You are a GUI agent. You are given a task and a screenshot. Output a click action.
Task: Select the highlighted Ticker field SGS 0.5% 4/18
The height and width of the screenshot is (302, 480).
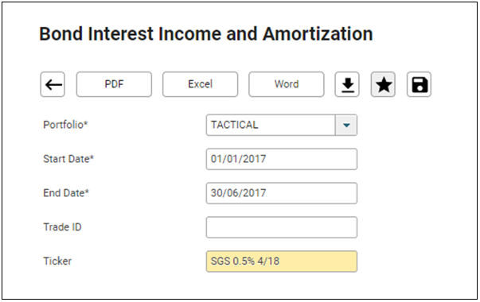(282, 261)
